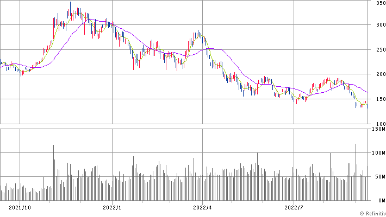This screenshot has height=217, width=386.
Task: Click the 2022/1 date label
Action: (x=112, y=207)
